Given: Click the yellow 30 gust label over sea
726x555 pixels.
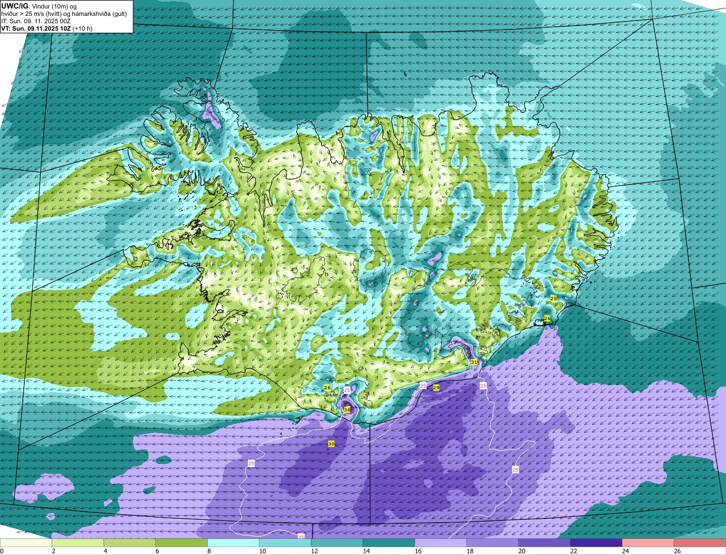Looking at the screenshot, I should click(x=331, y=444).
